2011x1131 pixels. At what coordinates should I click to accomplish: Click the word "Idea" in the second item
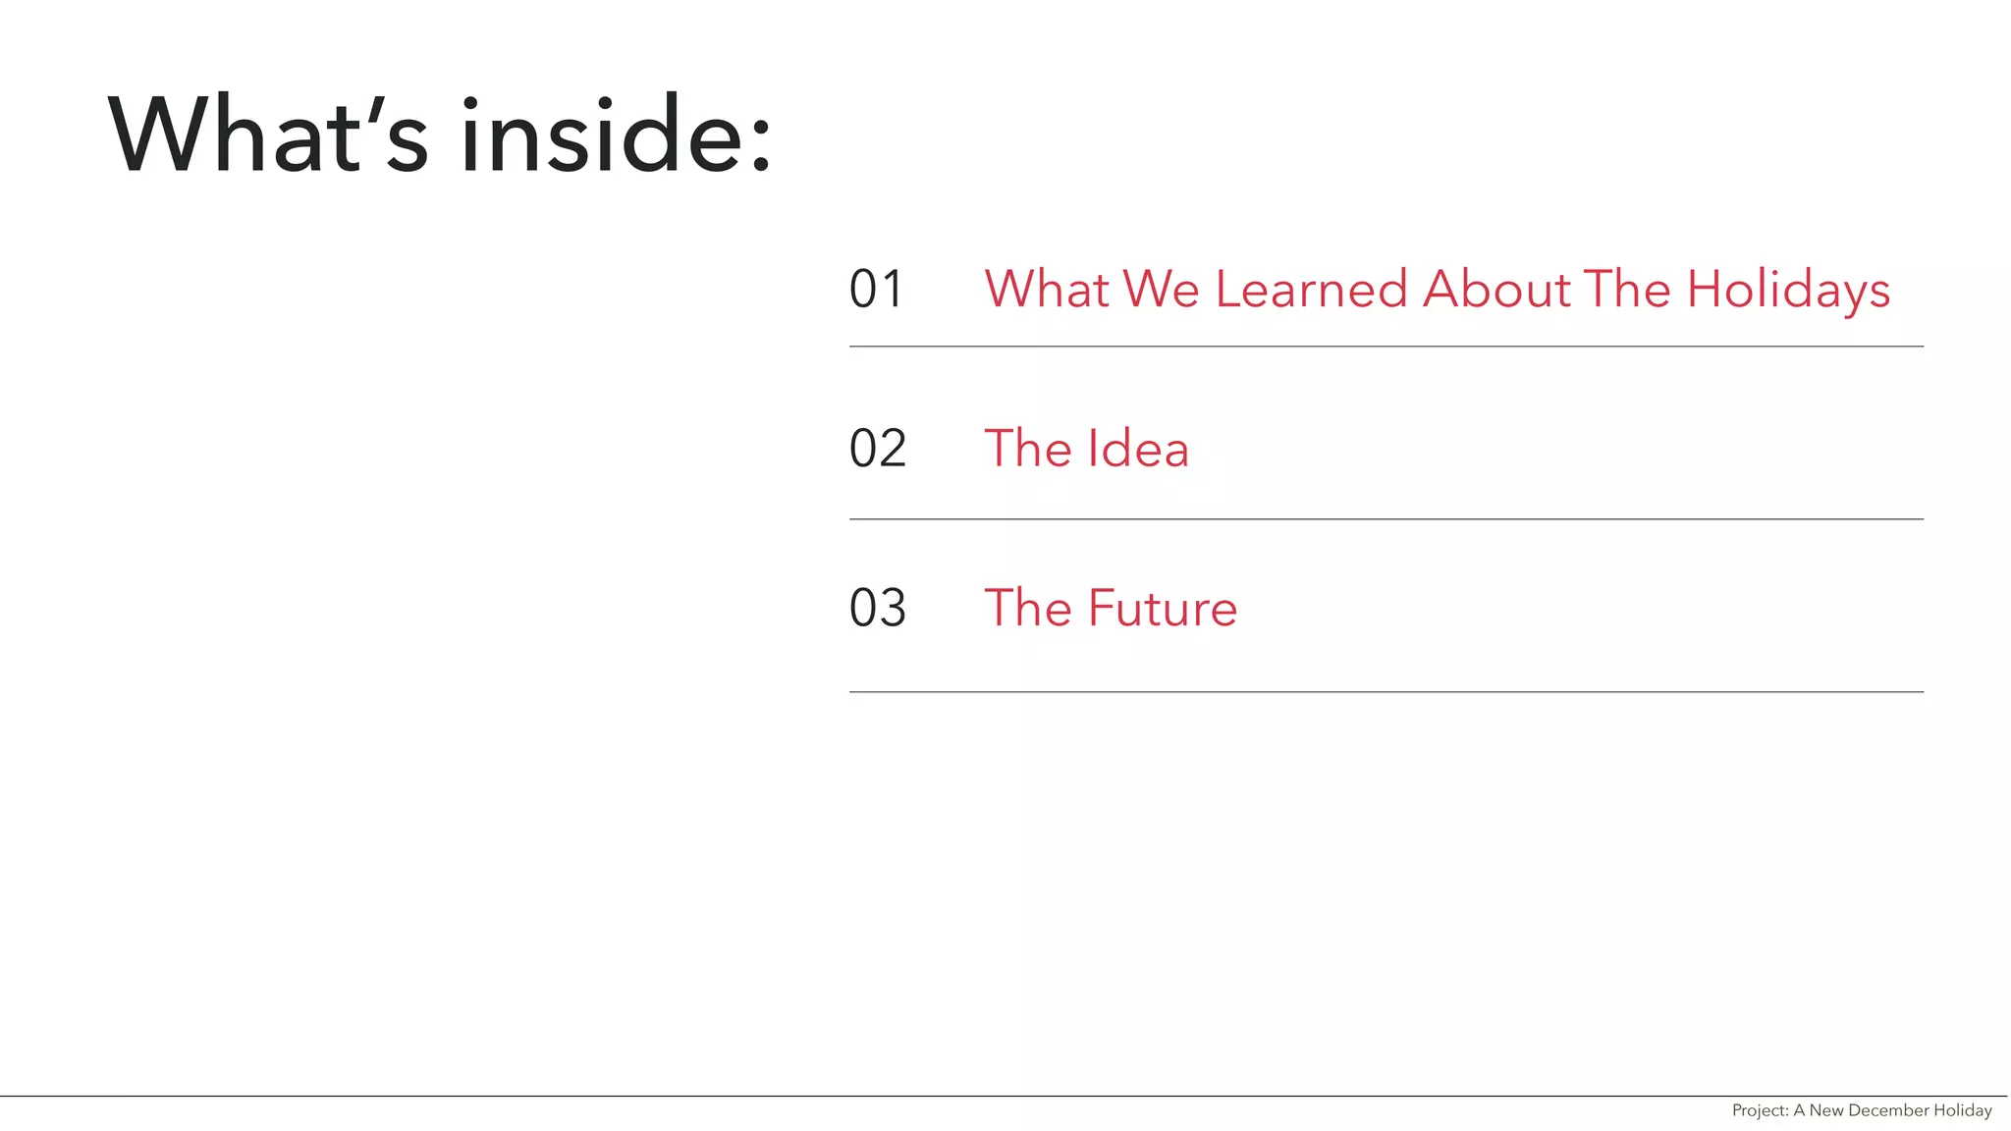coord(1137,449)
